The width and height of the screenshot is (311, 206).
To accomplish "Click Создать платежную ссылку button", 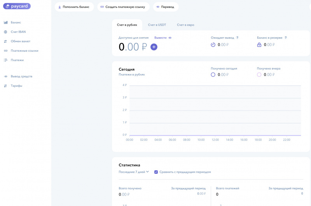I will 122,7.
